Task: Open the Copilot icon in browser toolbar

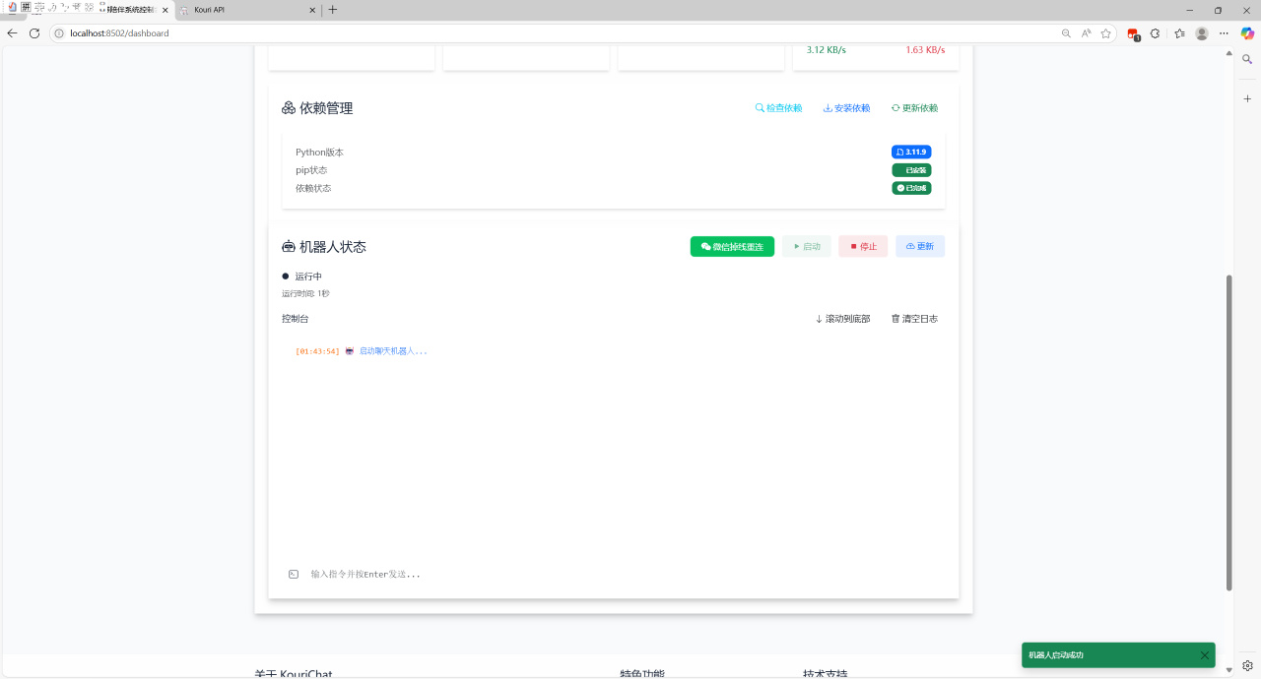Action: click(x=1247, y=33)
